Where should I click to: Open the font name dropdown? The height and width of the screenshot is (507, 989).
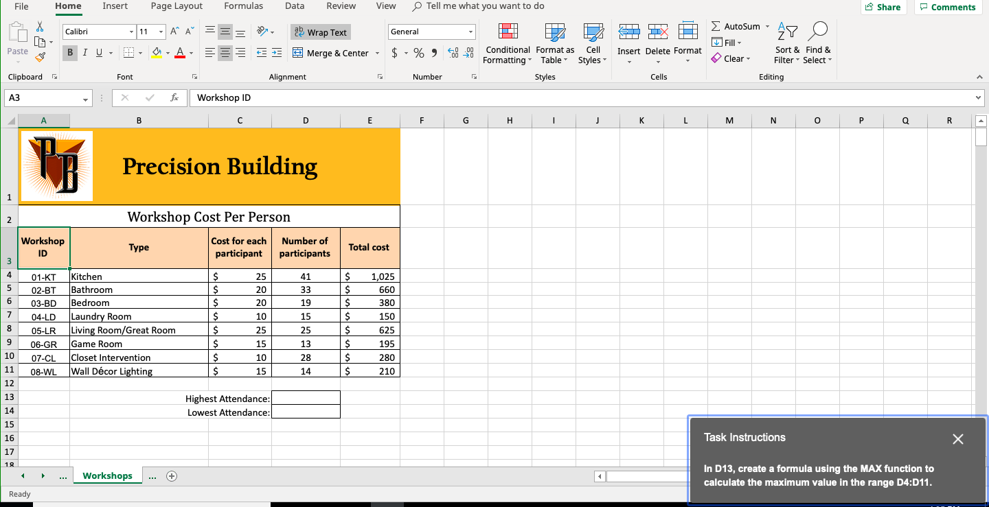133,32
